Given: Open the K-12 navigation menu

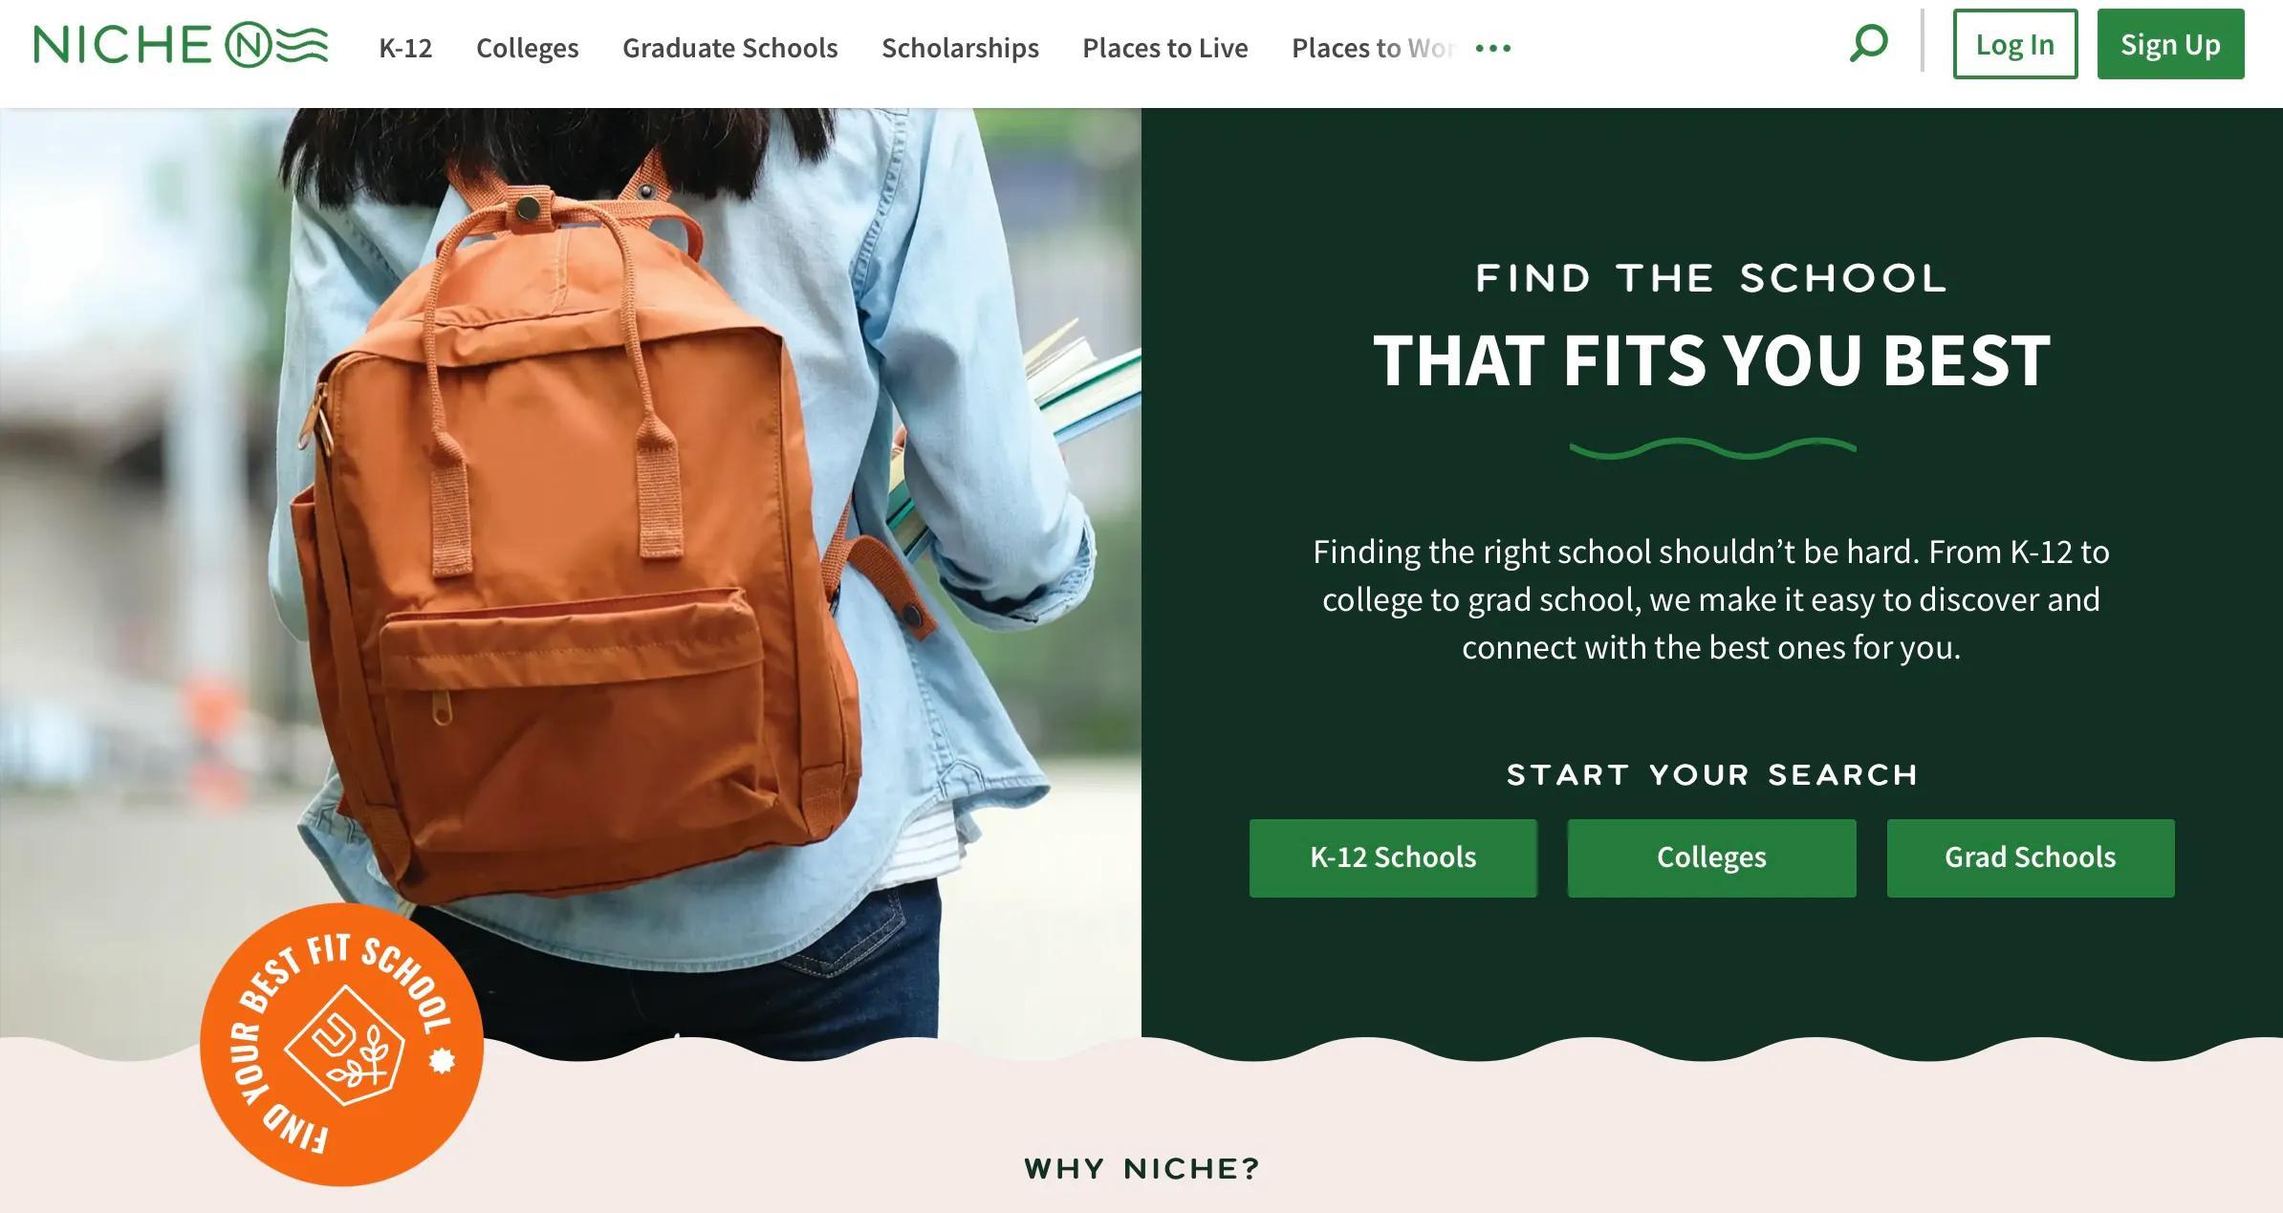Looking at the screenshot, I should click(405, 48).
